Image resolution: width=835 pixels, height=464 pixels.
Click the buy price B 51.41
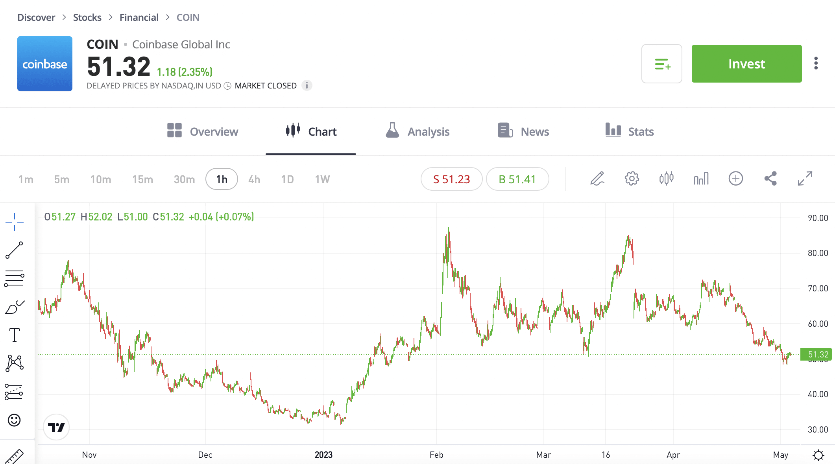[517, 179]
